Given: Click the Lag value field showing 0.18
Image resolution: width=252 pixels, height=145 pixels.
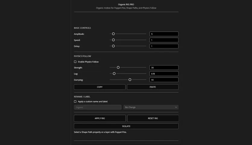Looking at the screenshot, I should [164, 74].
